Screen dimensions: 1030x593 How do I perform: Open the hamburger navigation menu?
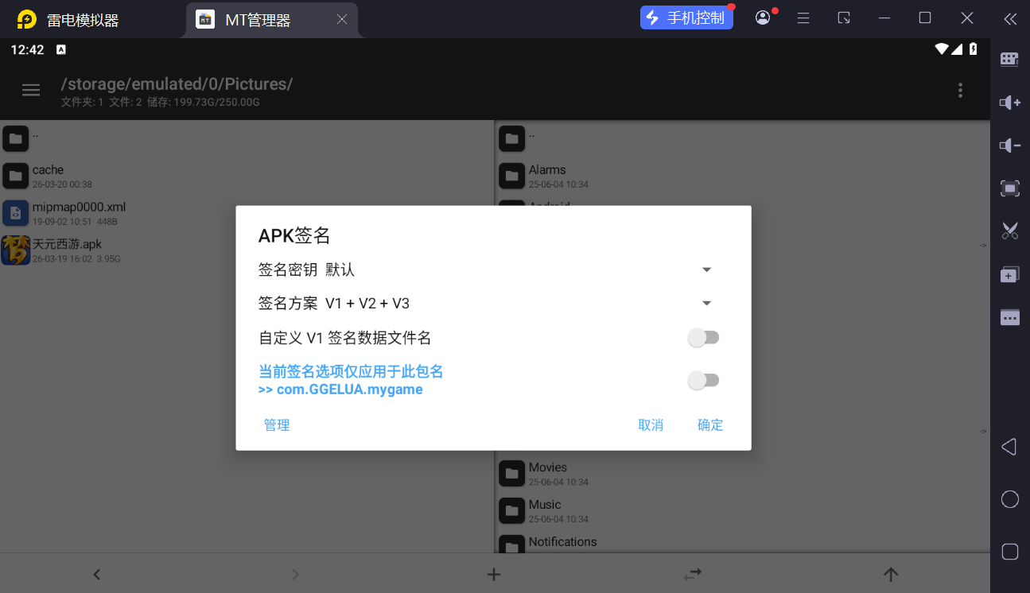tap(31, 91)
